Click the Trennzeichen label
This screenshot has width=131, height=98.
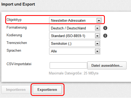point(17,43)
